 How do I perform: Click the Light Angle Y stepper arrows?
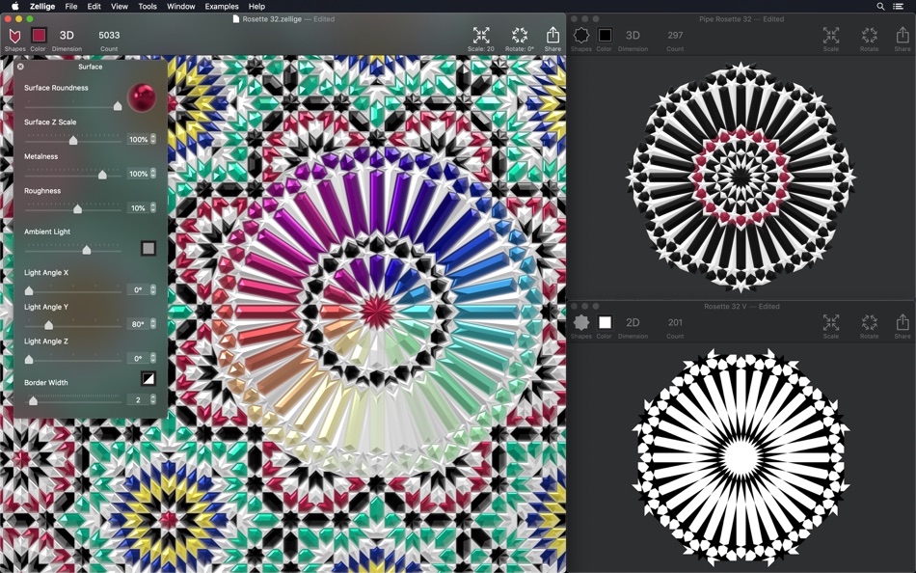coord(153,324)
